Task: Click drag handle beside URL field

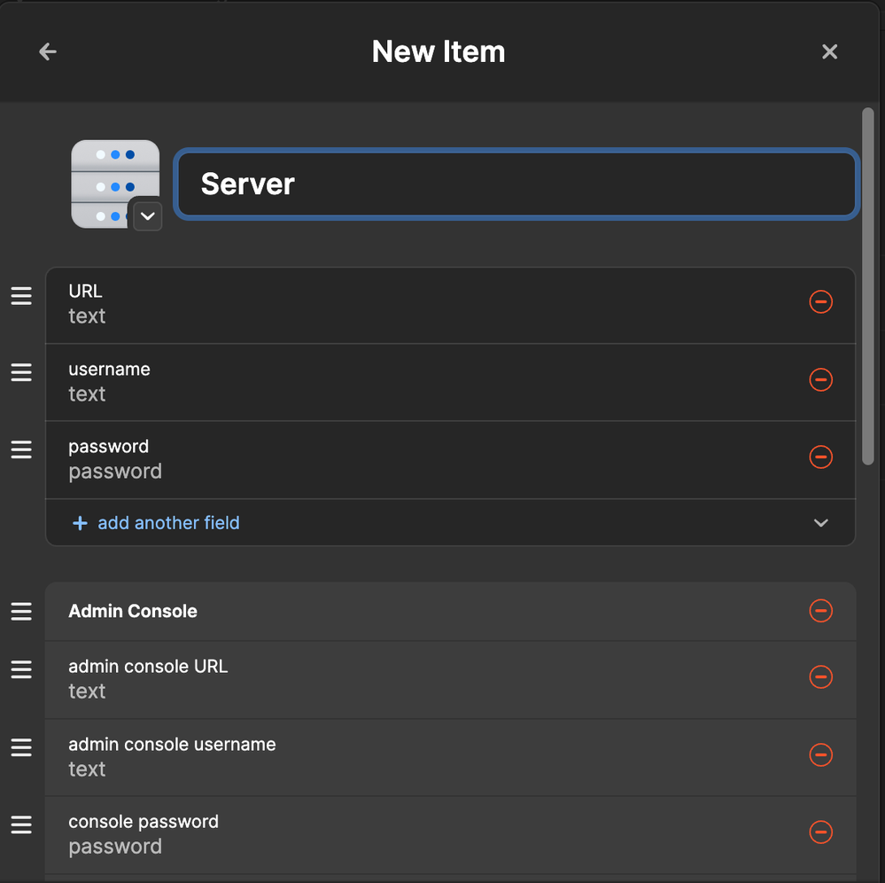Action: click(21, 296)
